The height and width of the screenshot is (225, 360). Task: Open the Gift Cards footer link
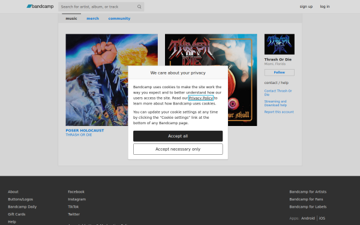17,214
